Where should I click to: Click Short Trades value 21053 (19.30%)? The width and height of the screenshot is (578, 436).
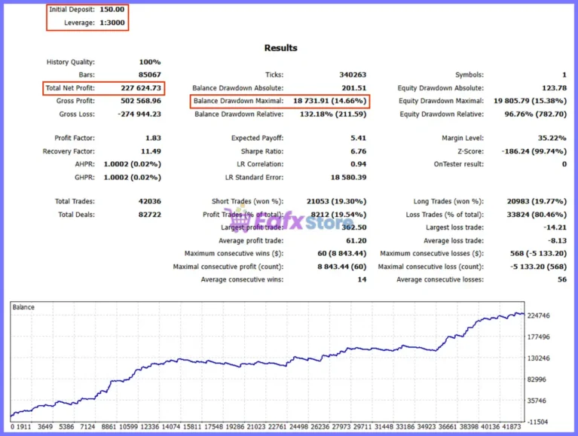pos(336,201)
